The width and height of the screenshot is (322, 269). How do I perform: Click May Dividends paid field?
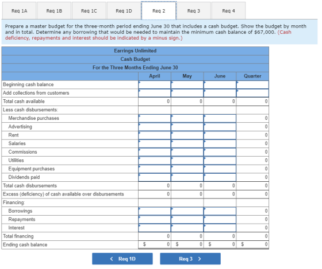click(x=187, y=177)
